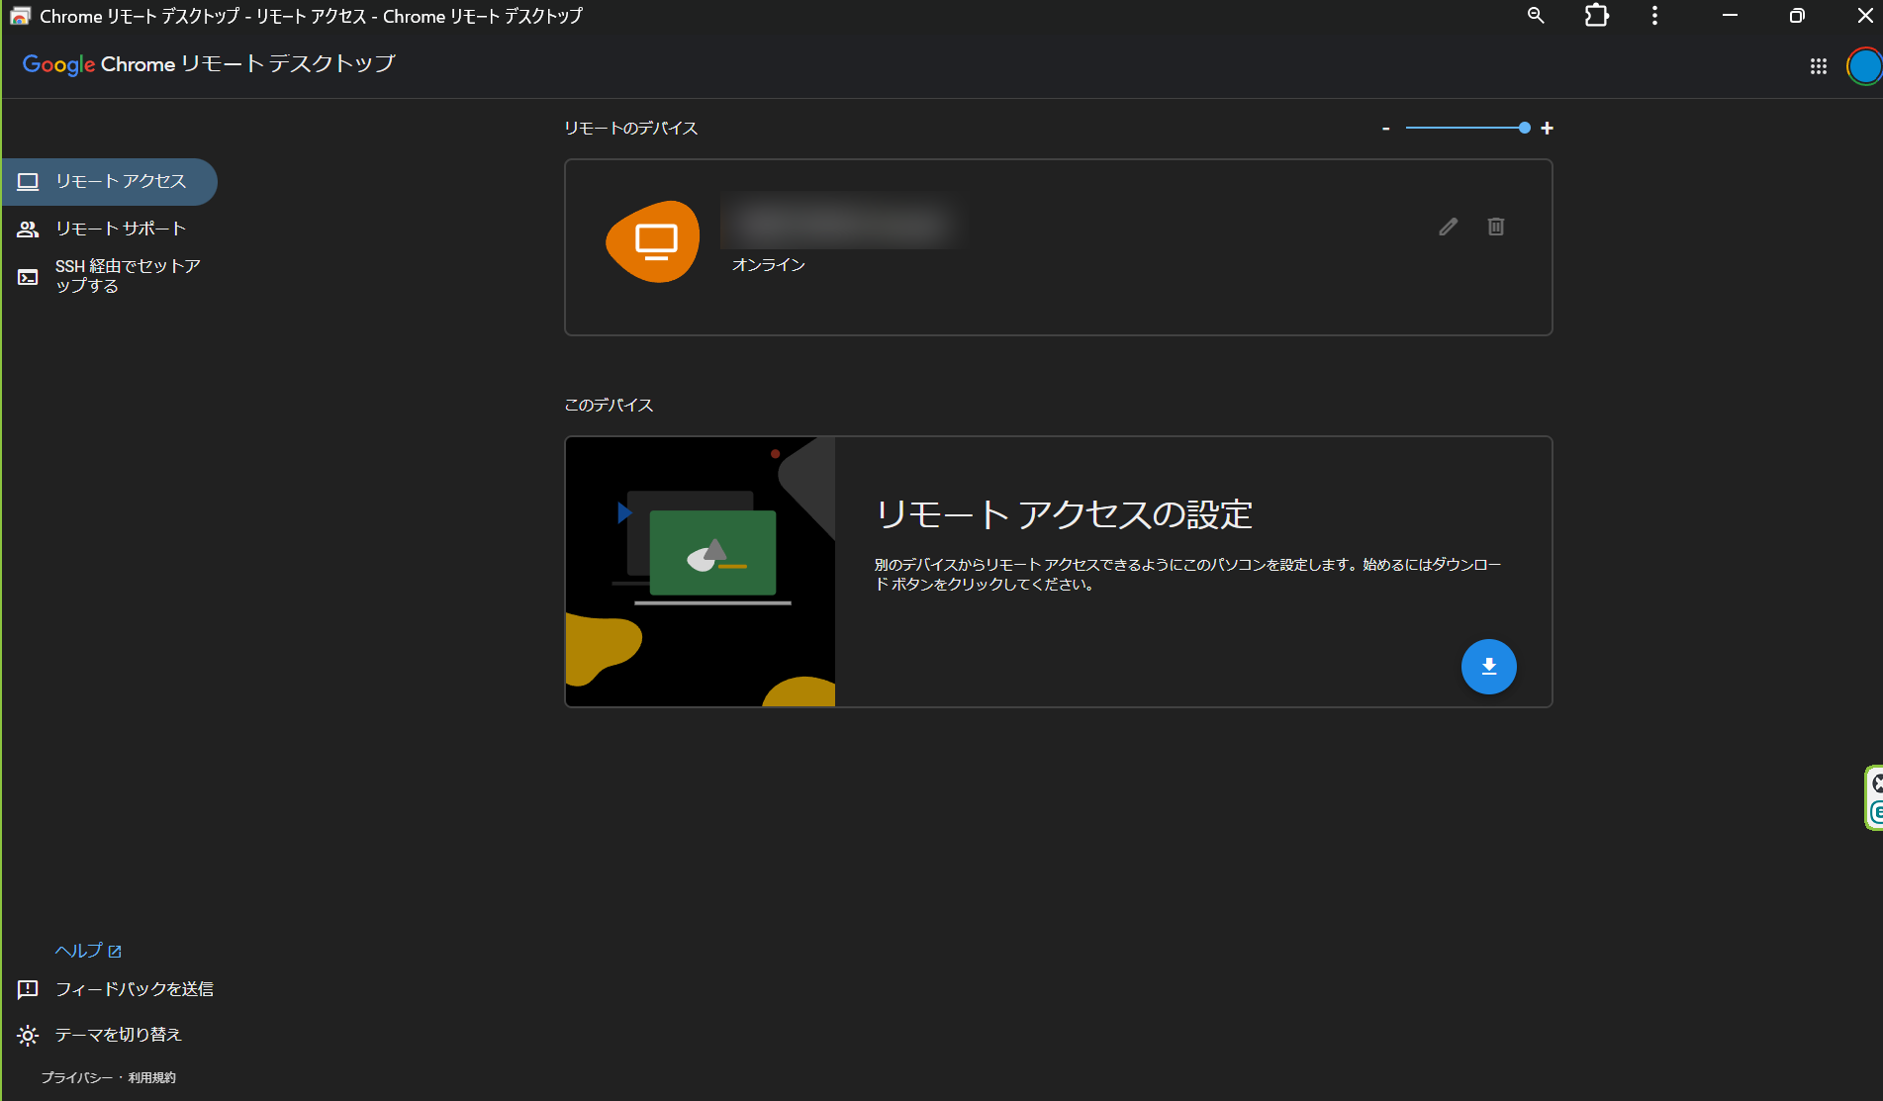Open the Google apps grid launcher
This screenshot has width=1883, height=1101.
[1819, 66]
